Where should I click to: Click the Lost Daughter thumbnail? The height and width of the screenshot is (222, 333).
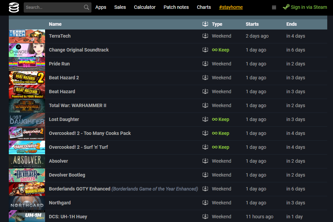click(x=27, y=120)
